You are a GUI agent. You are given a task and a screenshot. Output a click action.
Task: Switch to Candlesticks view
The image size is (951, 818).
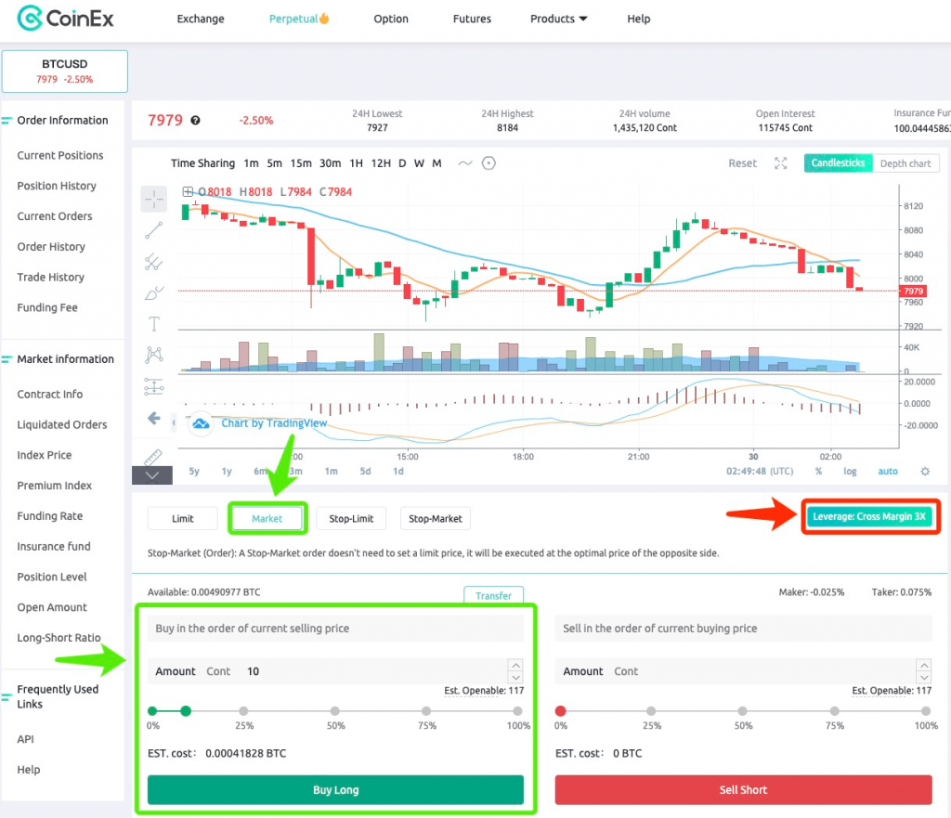839,163
